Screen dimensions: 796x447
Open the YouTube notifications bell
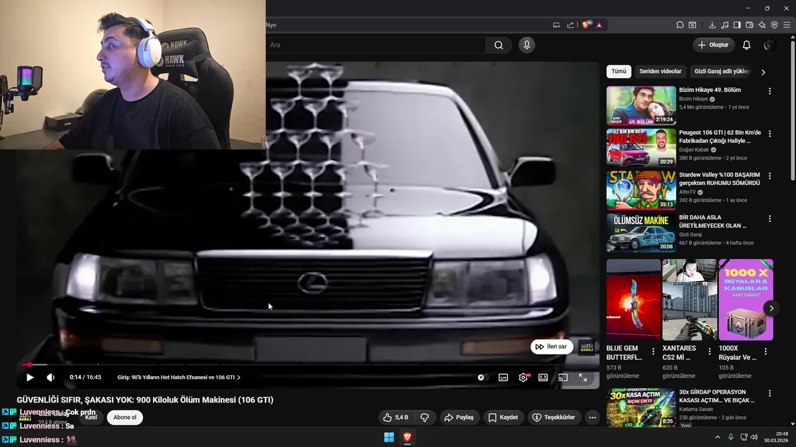click(747, 45)
